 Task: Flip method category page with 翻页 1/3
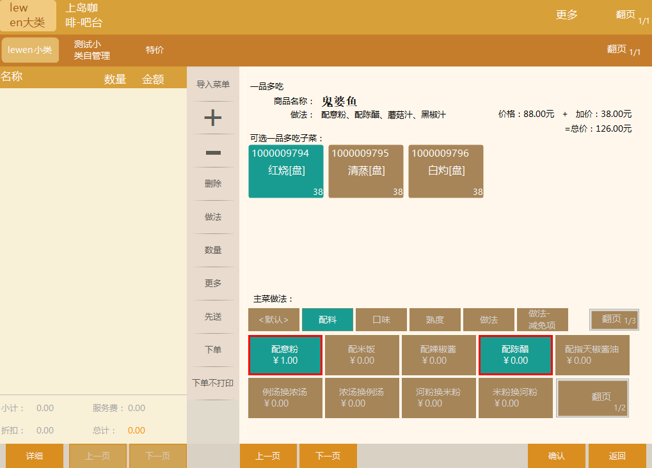tap(614, 320)
